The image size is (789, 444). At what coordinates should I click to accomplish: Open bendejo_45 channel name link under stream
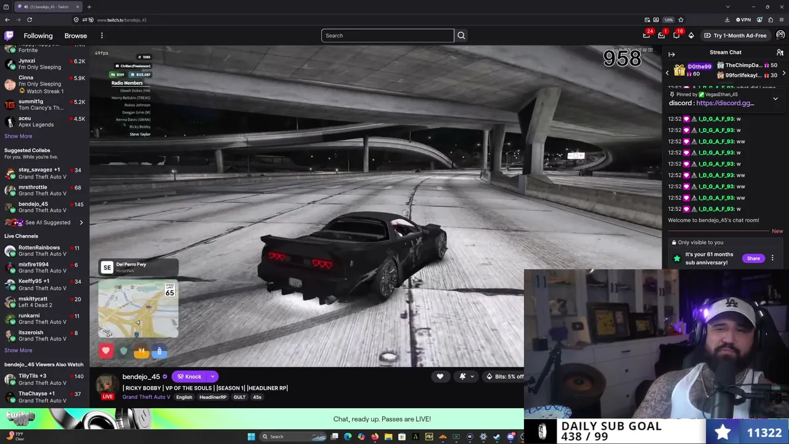tap(141, 377)
